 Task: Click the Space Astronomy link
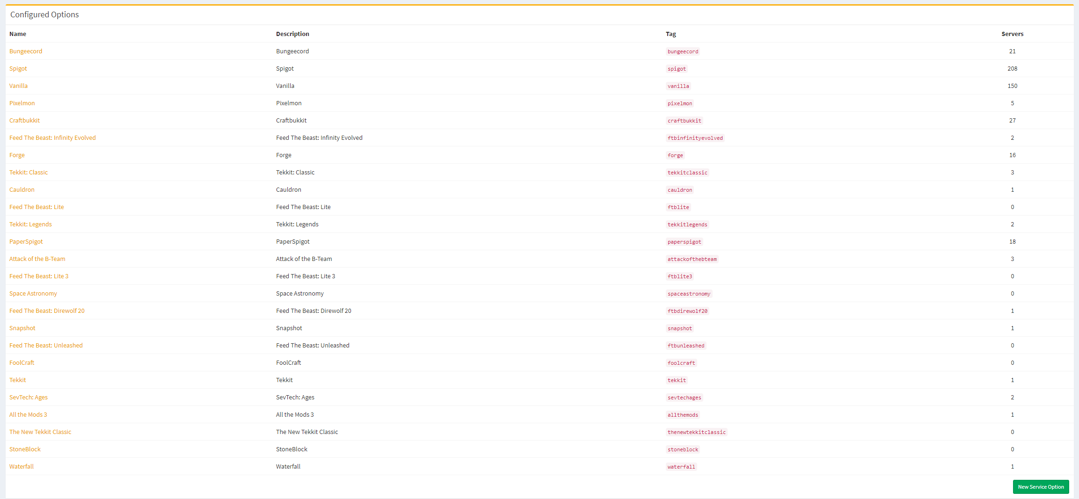33,294
